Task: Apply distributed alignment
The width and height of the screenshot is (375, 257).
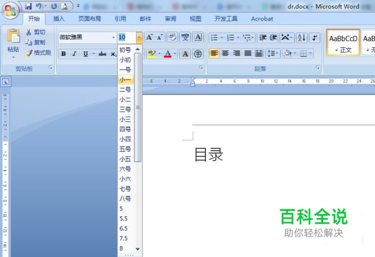Action: (x=258, y=53)
